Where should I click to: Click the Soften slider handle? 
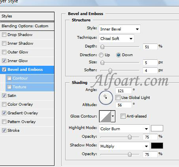(110, 70)
